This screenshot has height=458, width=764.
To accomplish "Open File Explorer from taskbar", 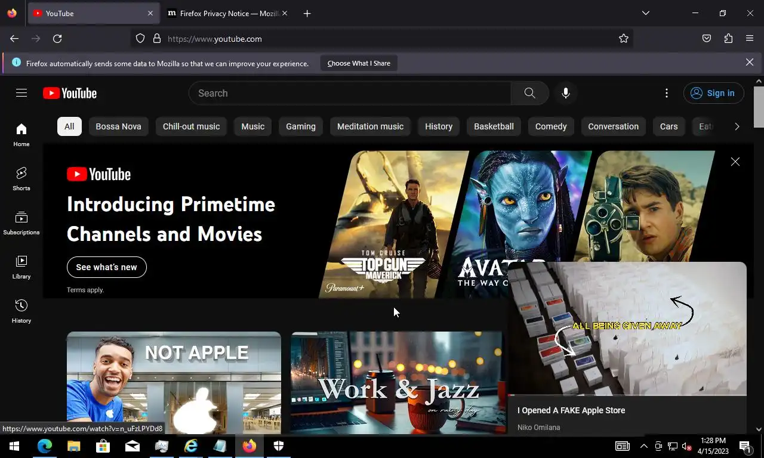I will click(73, 446).
